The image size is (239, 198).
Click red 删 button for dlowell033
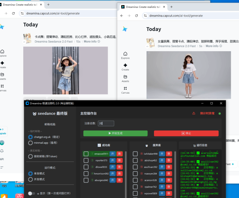click(119, 167)
